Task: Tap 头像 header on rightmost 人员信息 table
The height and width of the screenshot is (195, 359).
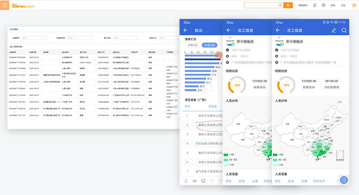Action: pos(304,181)
